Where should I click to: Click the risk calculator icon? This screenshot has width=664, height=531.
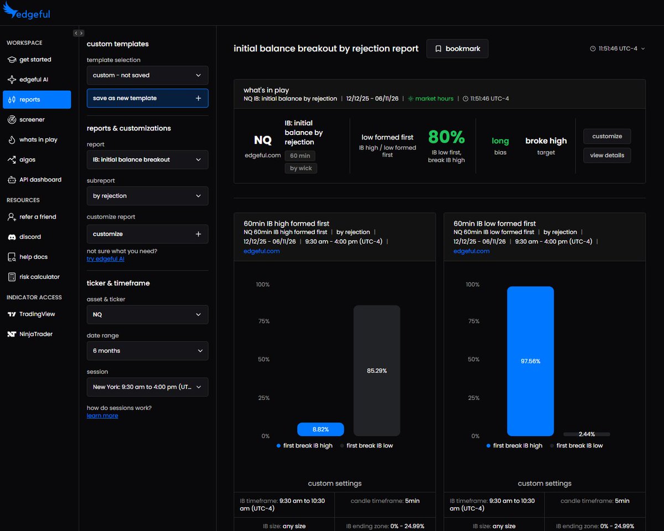(12, 277)
